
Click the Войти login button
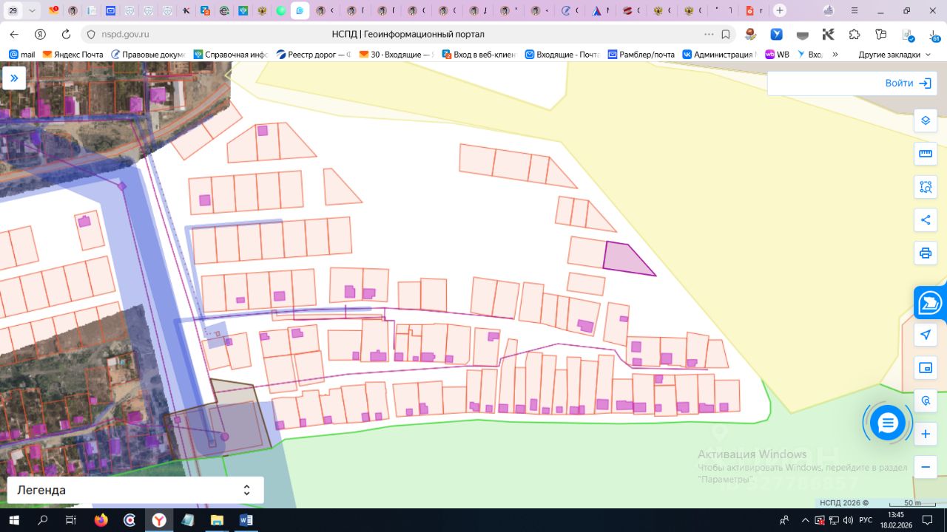click(x=907, y=83)
